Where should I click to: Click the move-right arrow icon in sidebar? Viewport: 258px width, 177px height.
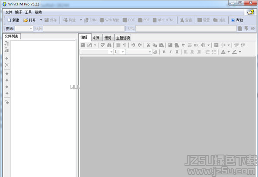(7, 93)
